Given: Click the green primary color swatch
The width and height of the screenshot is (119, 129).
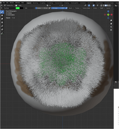Looking at the screenshot, I should [18, 8].
